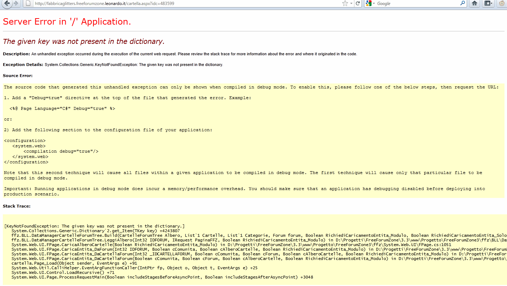507x286 pixels.
Task: Click the '<compilation debug="true"/>' code line
Action: pos(61,151)
